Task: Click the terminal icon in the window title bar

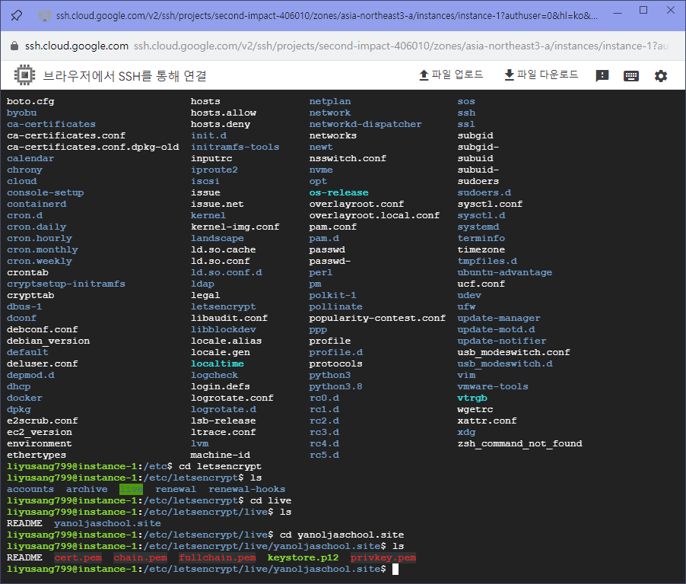Action: pyautogui.click(x=45, y=15)
